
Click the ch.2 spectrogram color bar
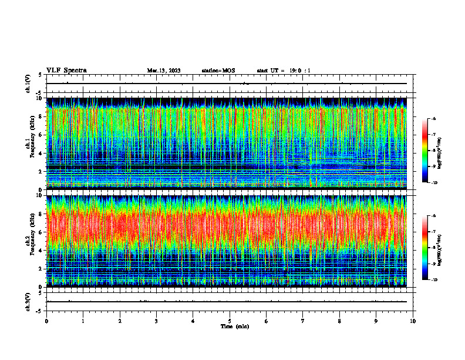point(424,248)
